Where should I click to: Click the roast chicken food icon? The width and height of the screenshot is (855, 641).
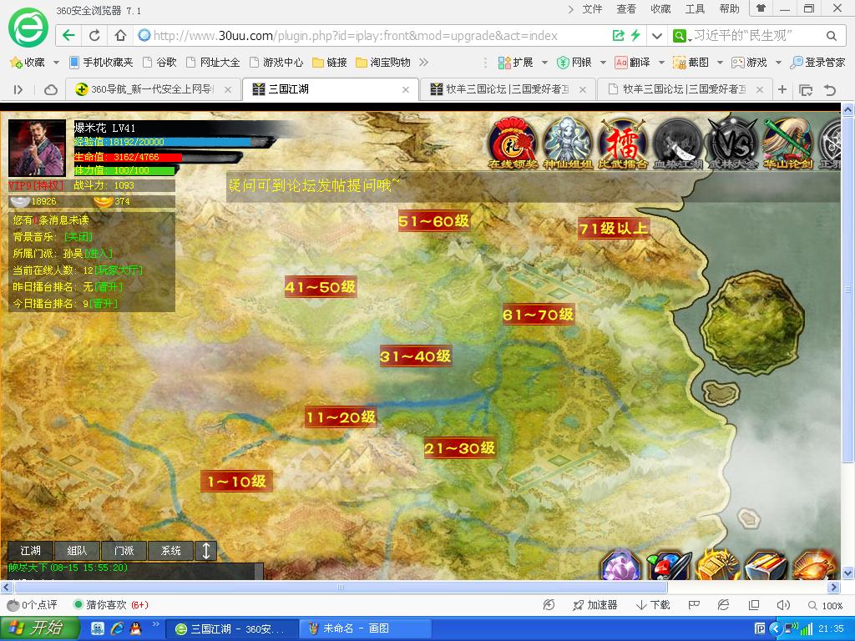click(815, 565)
